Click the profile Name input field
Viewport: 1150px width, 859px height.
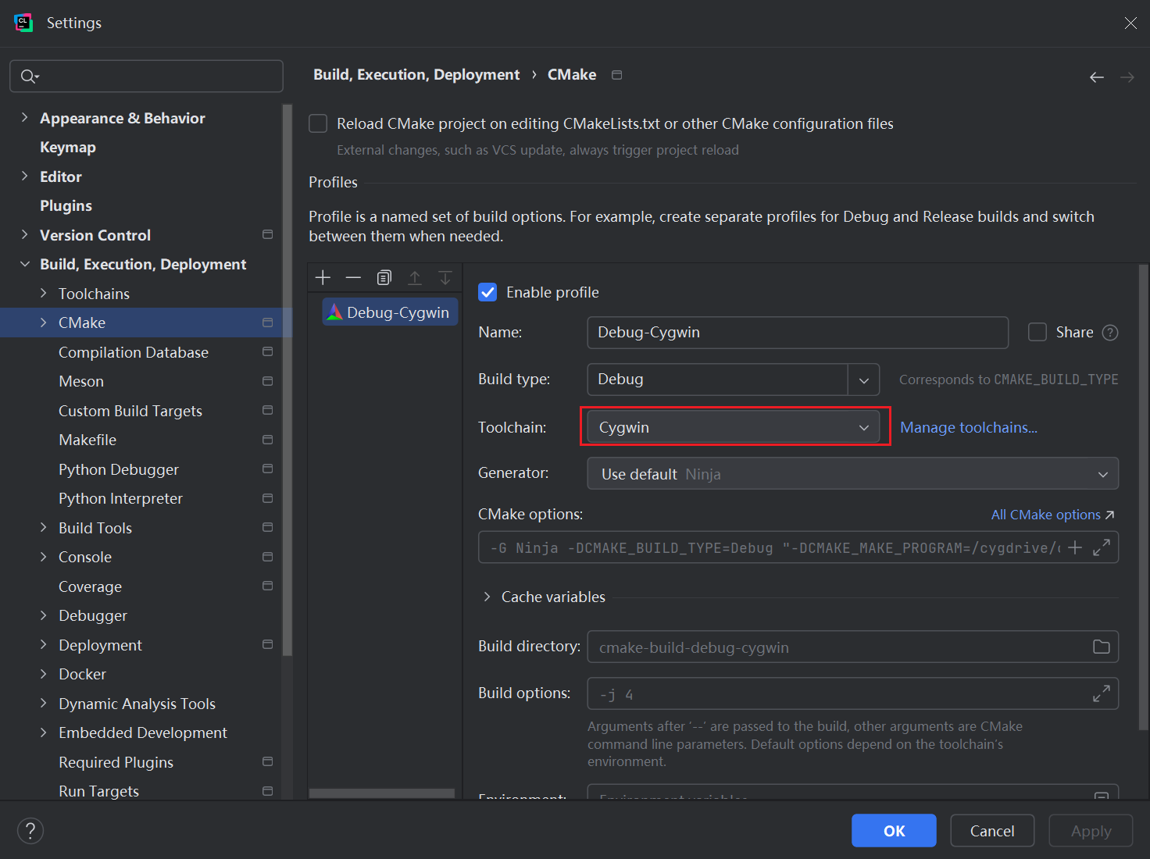click(x=797, y=333)
